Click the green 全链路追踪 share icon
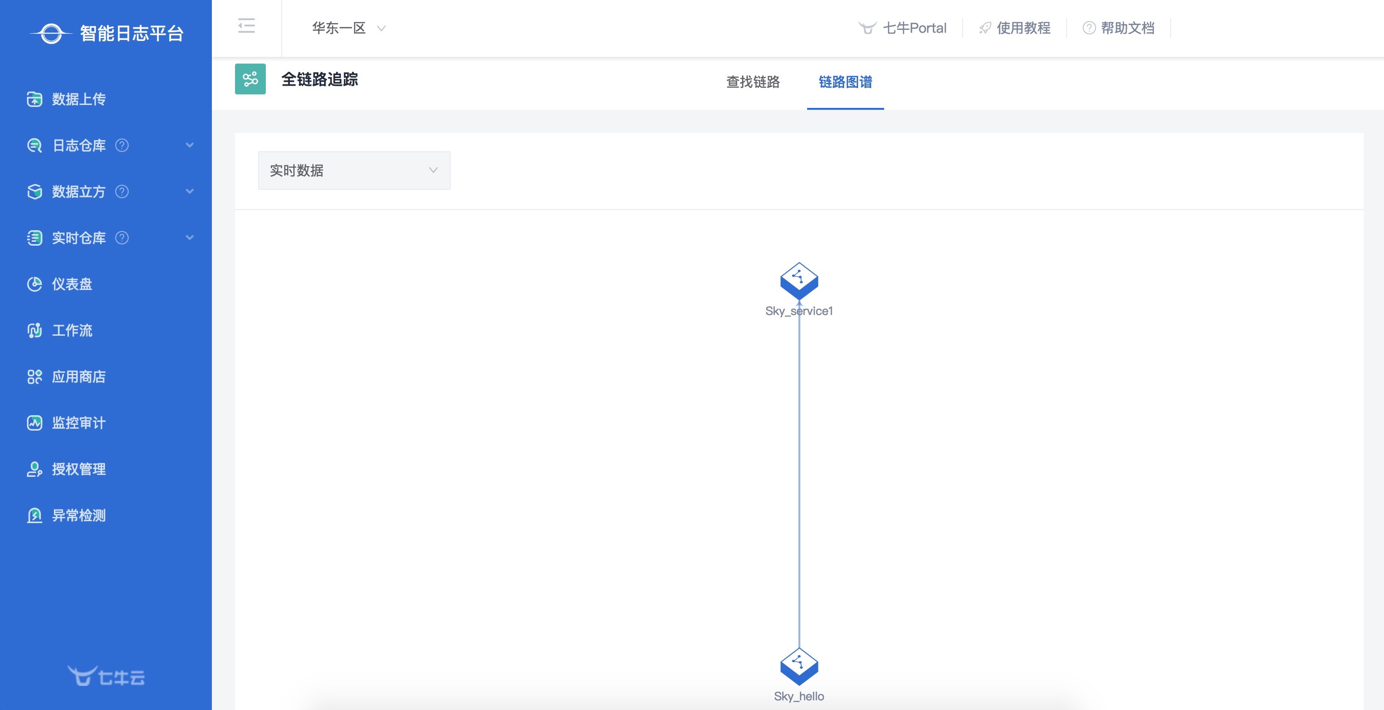This screenshot has height=710, width=1384. click(250, 79)
